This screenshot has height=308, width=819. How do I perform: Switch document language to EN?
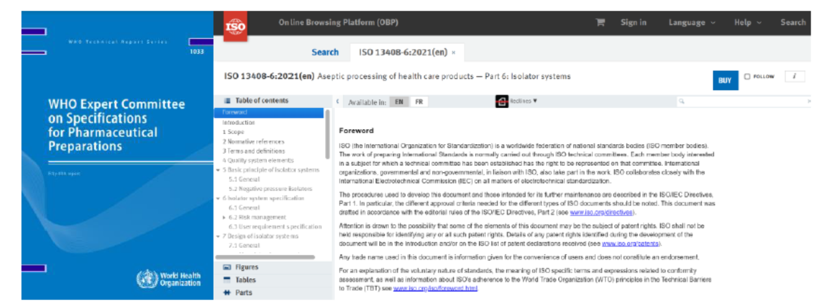click(x=400, y=102)
